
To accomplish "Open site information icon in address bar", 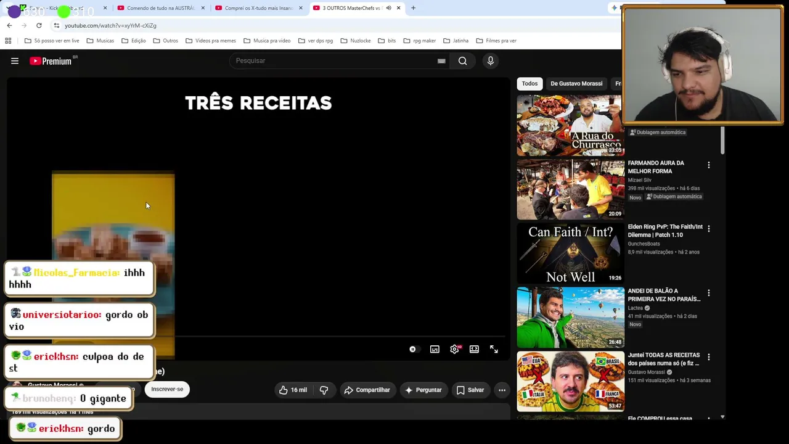I will (x=56, y=25).
